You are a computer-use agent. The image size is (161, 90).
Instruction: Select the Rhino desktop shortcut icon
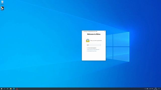[x=2, y=8]
